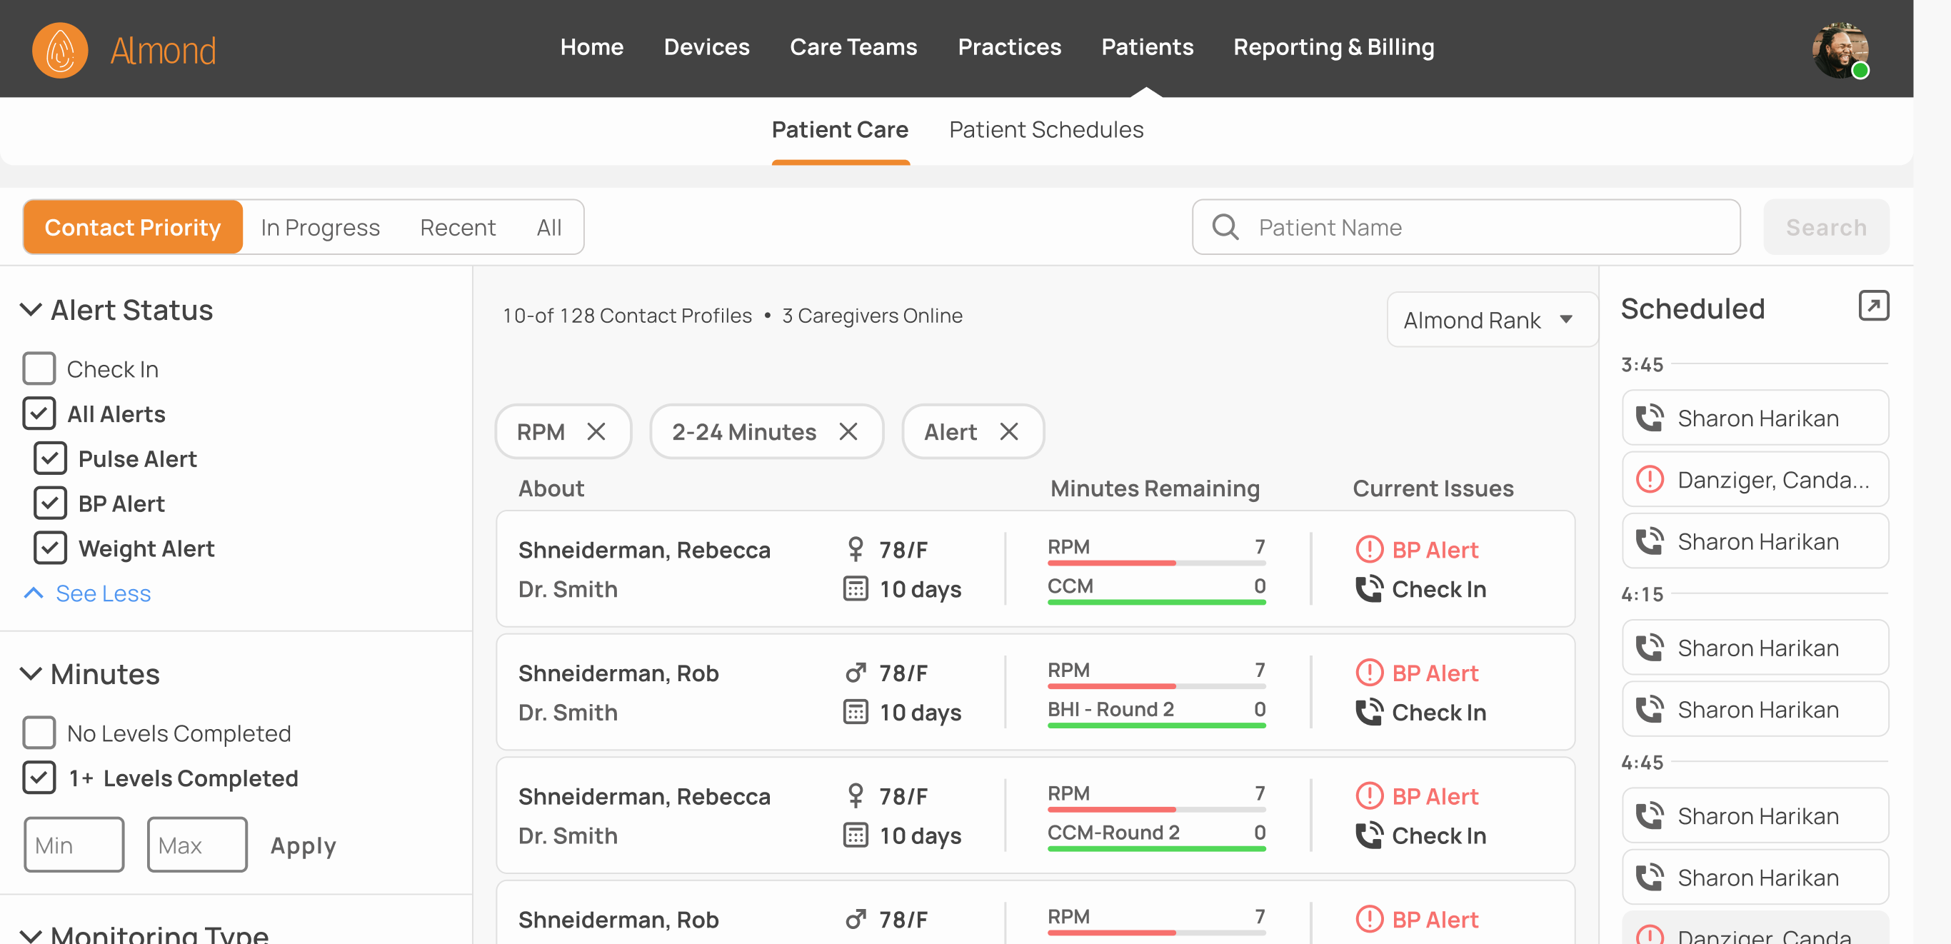The image size is (1951, 944).
Task: Click the RPM progress bar for Rebecca
Action: click(1155, 563)
